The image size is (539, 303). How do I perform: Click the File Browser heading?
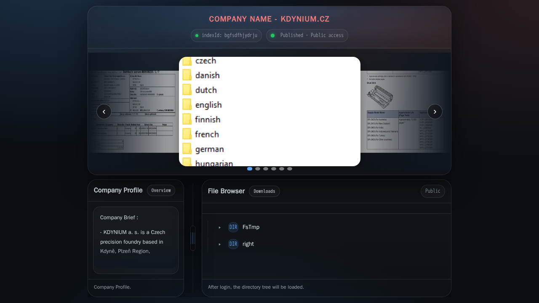(x=227, y=191)
